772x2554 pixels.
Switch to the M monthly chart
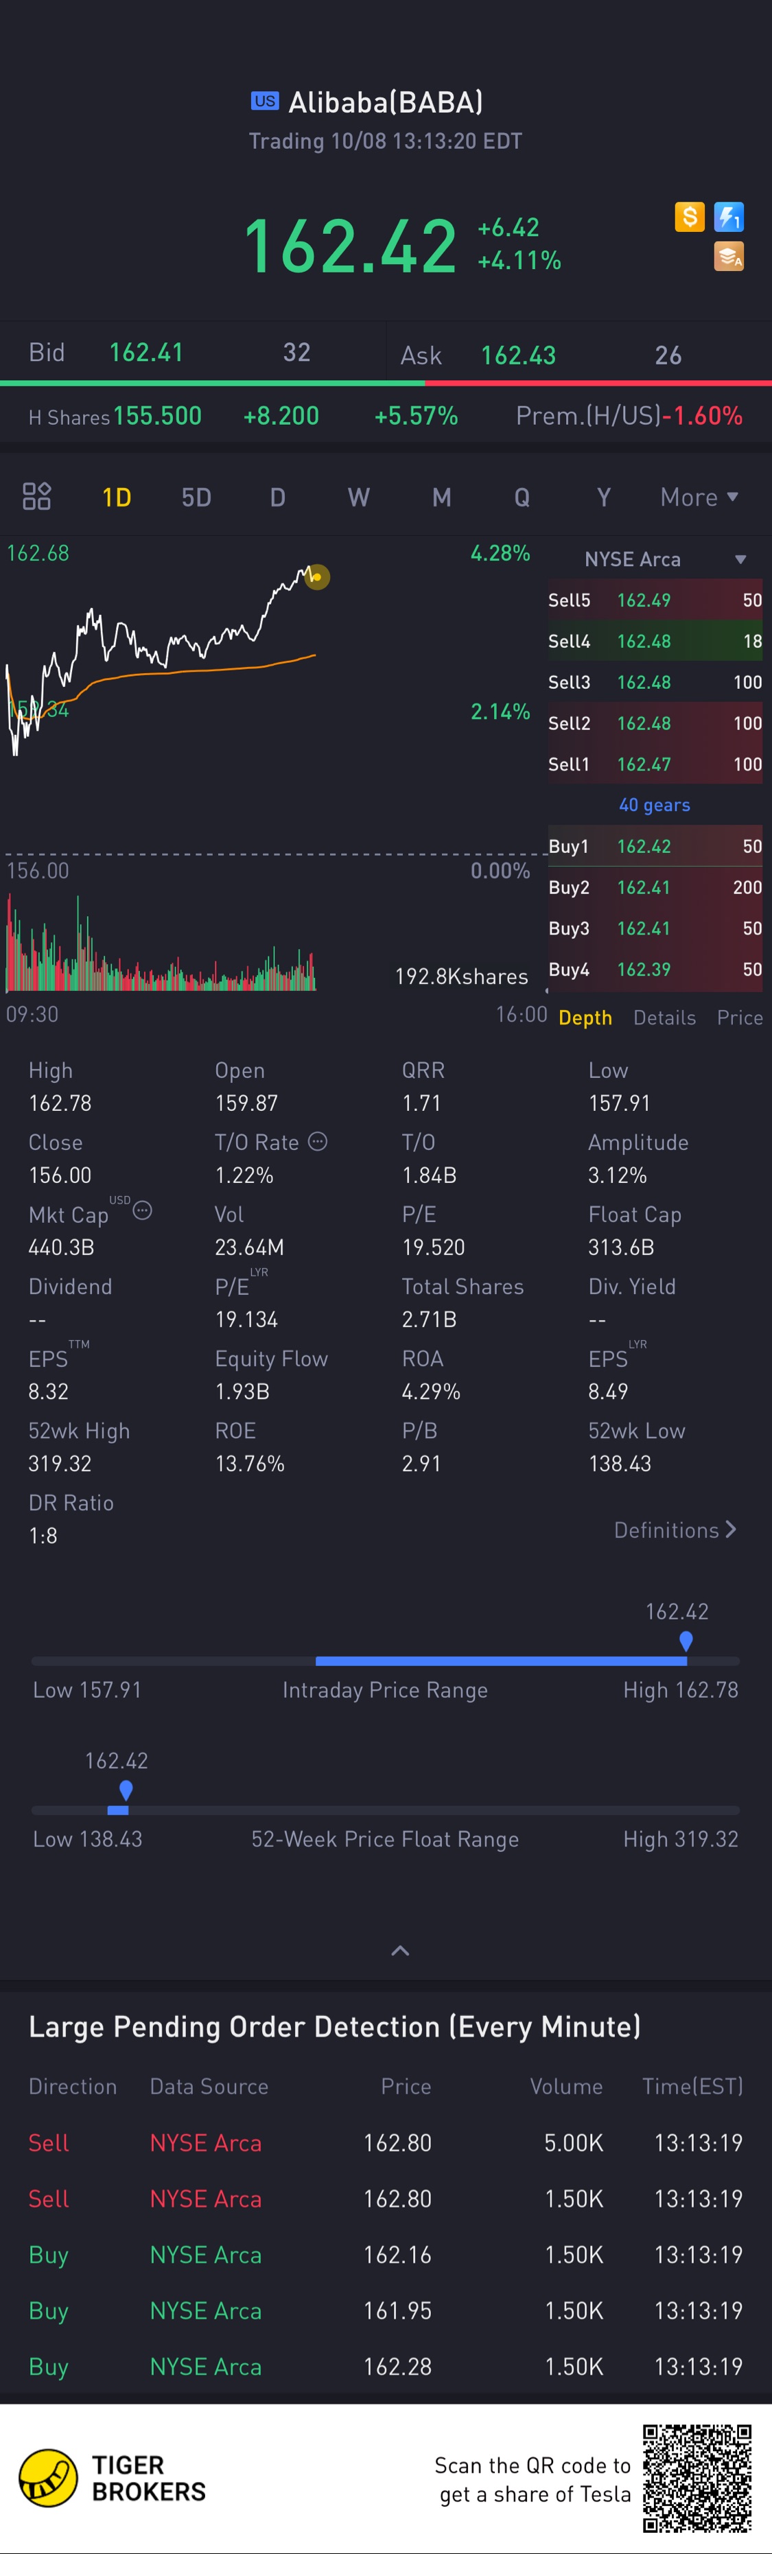(x=441, y=497)
